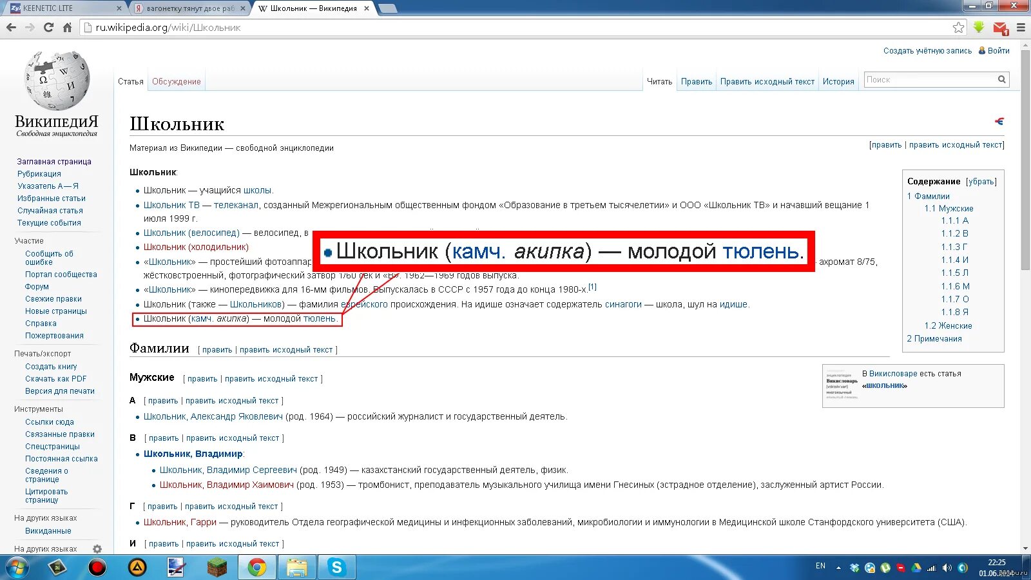Open 'Школьник, Владимир Сергеевич' link
The width and height of the screenshot is (1031, 580).
(228, 470)
